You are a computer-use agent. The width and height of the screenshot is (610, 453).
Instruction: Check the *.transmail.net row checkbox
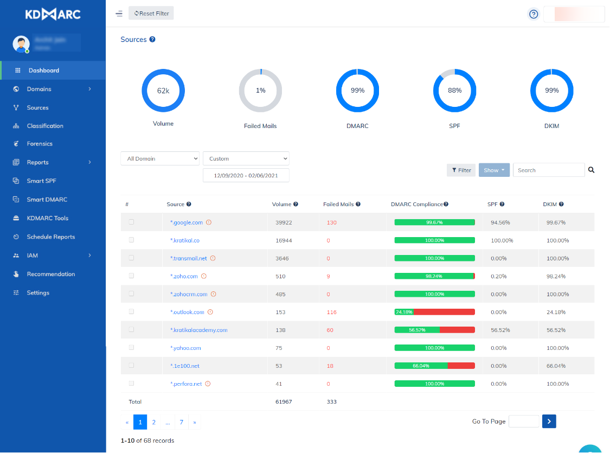(x=132, y=258)
